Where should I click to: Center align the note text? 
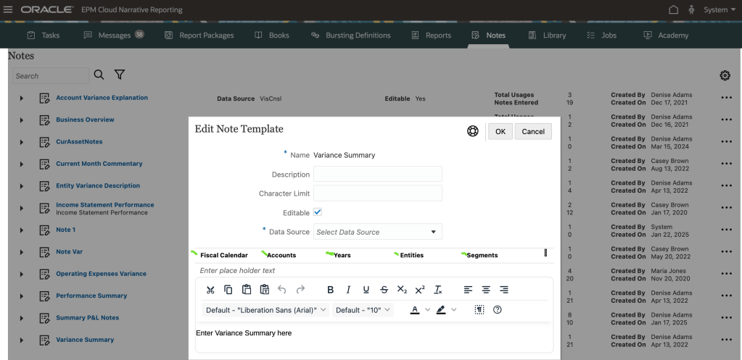[x=486, y=290]
